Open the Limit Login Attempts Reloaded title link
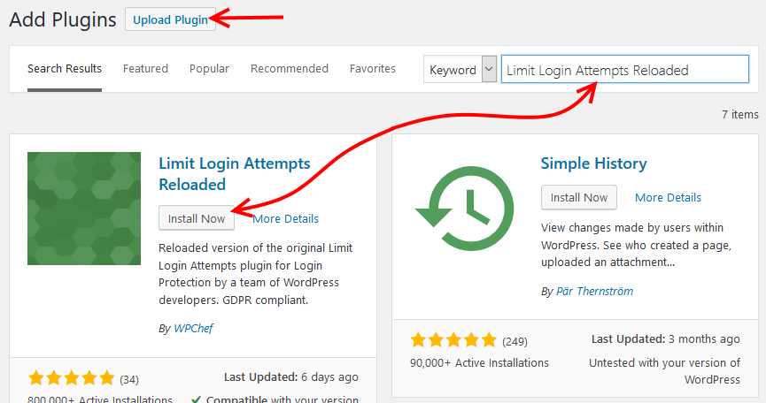766x403 pixels. click(235, 174)
